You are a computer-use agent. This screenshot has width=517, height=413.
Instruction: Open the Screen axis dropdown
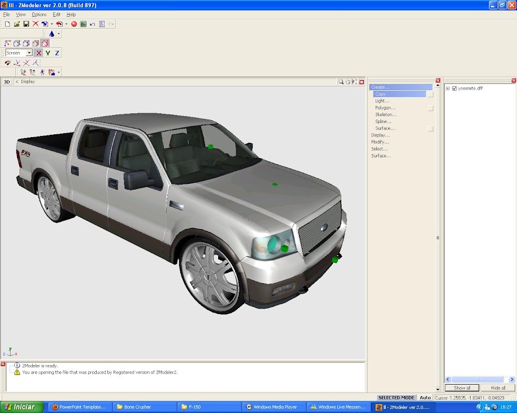coord(29,52)
